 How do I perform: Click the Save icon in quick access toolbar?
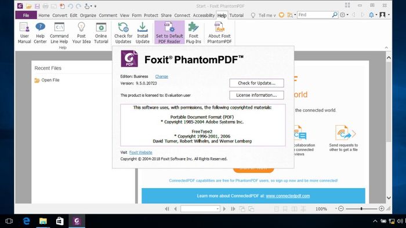pos(37,6)
